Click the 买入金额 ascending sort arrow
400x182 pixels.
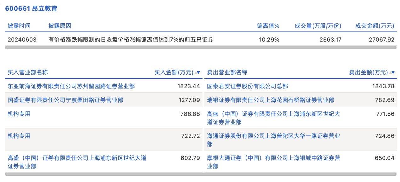(196, 72)
